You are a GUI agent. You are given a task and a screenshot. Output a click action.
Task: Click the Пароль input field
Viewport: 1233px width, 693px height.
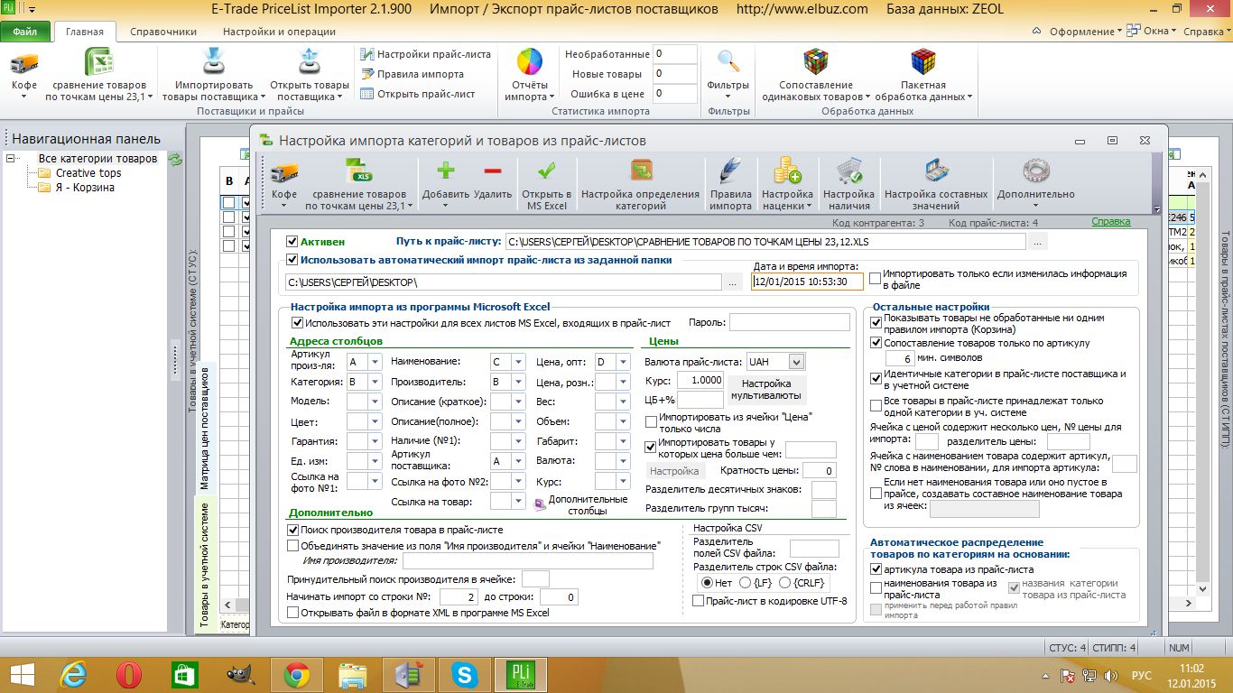(x=790, y=322)
